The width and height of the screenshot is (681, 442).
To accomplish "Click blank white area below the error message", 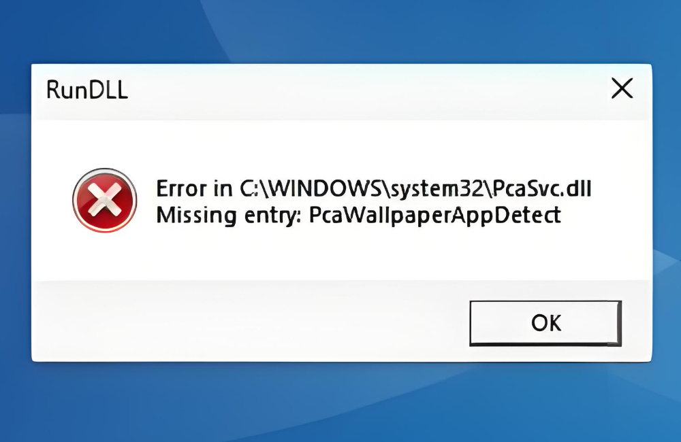I will [x=347, y=256].
